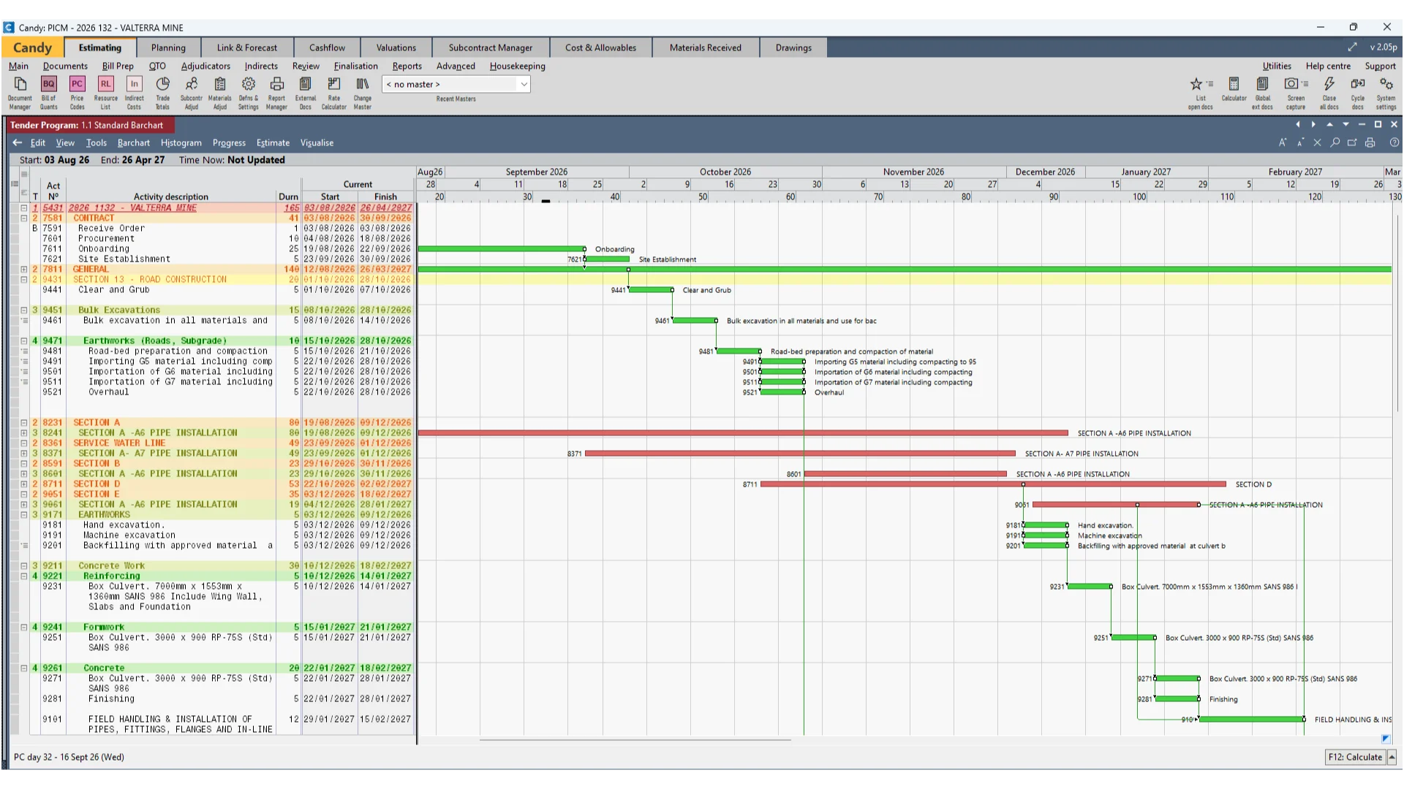
Task: Open the Resource List icon
Action: click(105, 92)
